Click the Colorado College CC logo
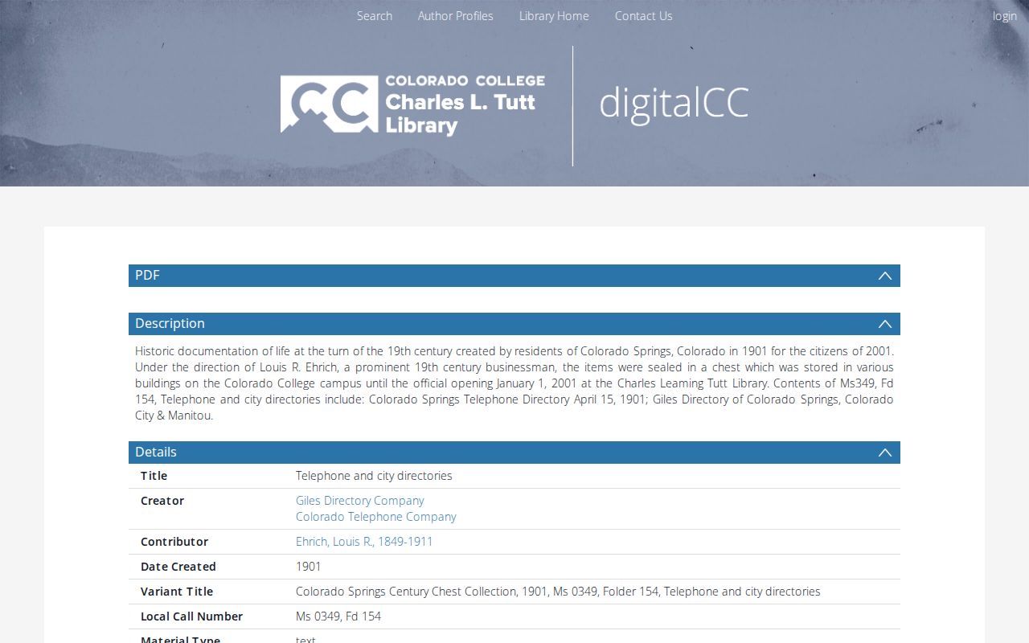This screenshot has height=643, width=1029. [329, 104]
